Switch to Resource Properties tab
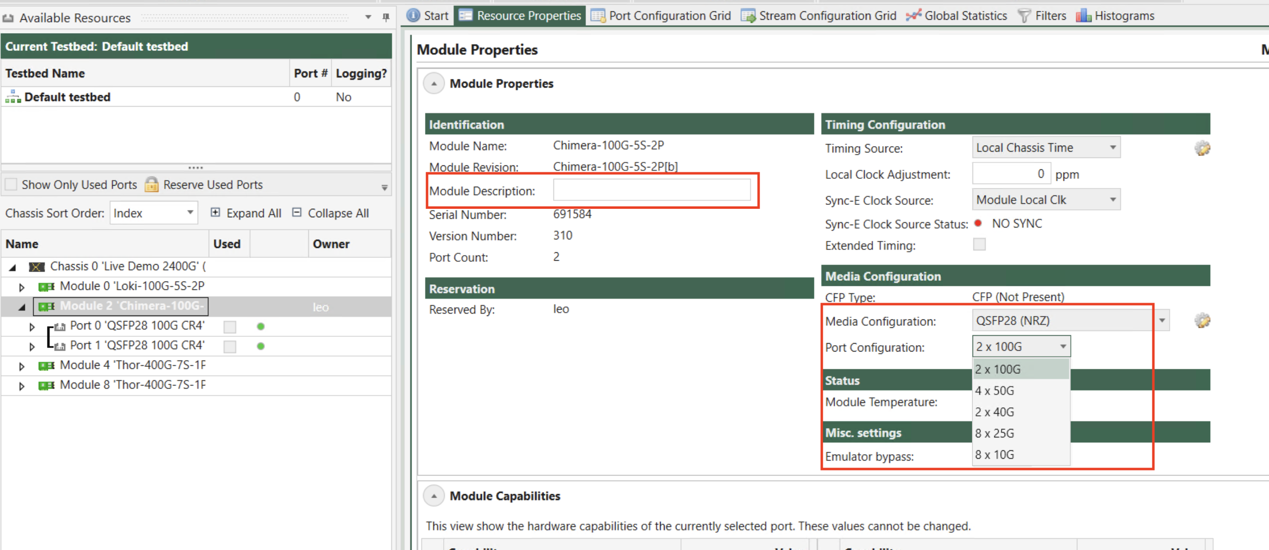Image resolution: width=1269 pixels, height=550 pixels. 520,16
